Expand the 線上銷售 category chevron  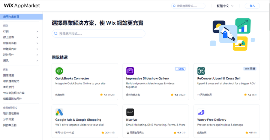click(37, 37)
